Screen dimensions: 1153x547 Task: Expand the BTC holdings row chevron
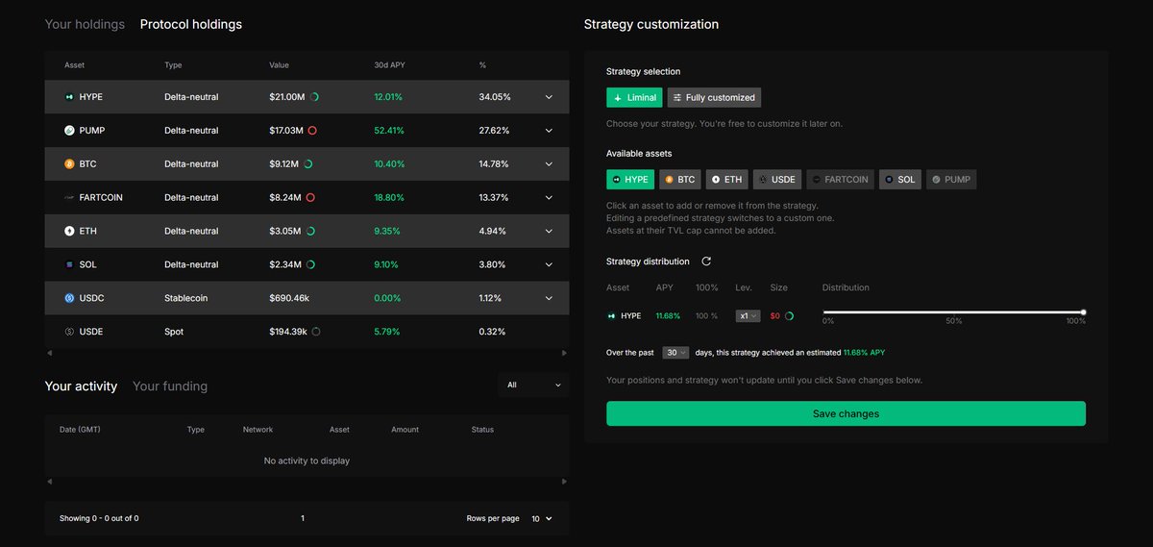549,164
